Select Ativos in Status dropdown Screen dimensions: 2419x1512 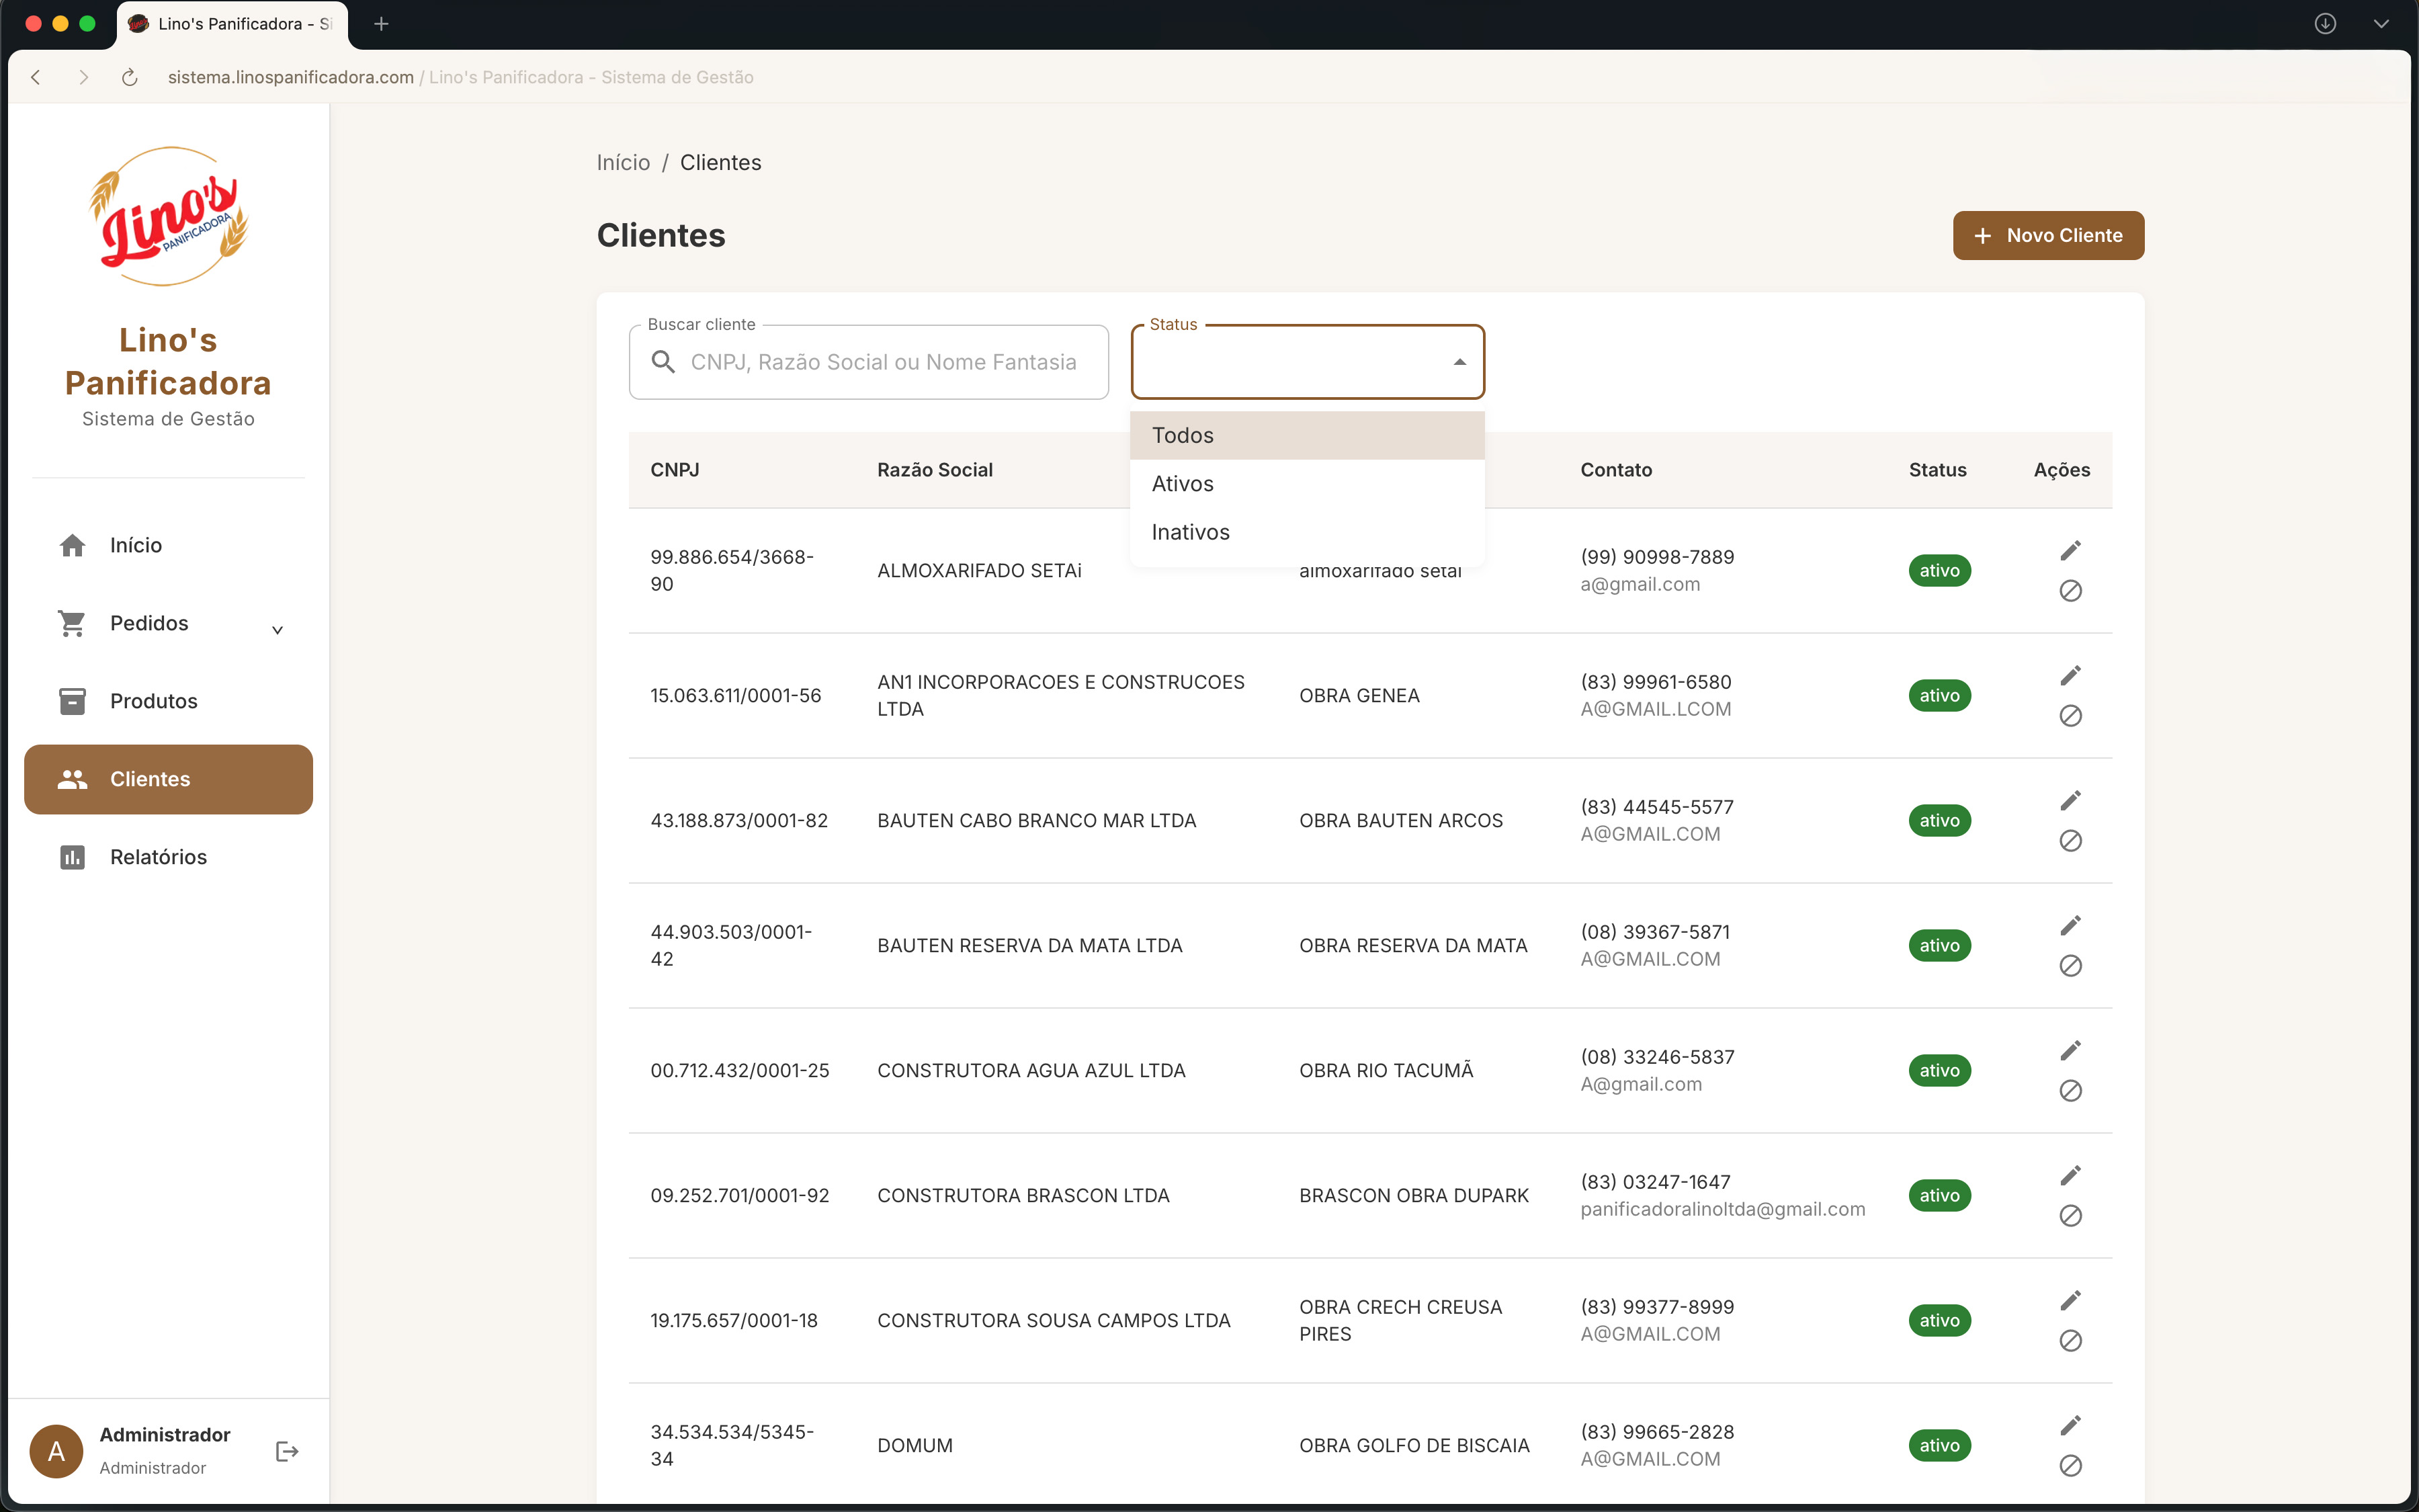point(1308,484)
